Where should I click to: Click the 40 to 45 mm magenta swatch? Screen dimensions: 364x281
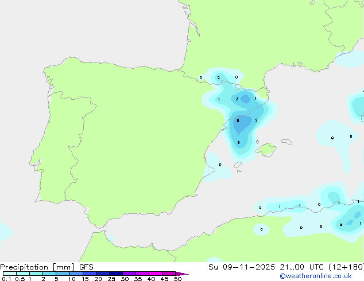(x=156, y=274)
